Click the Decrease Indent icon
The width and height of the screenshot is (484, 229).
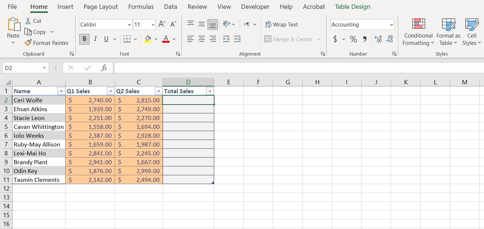click(226, 39)
